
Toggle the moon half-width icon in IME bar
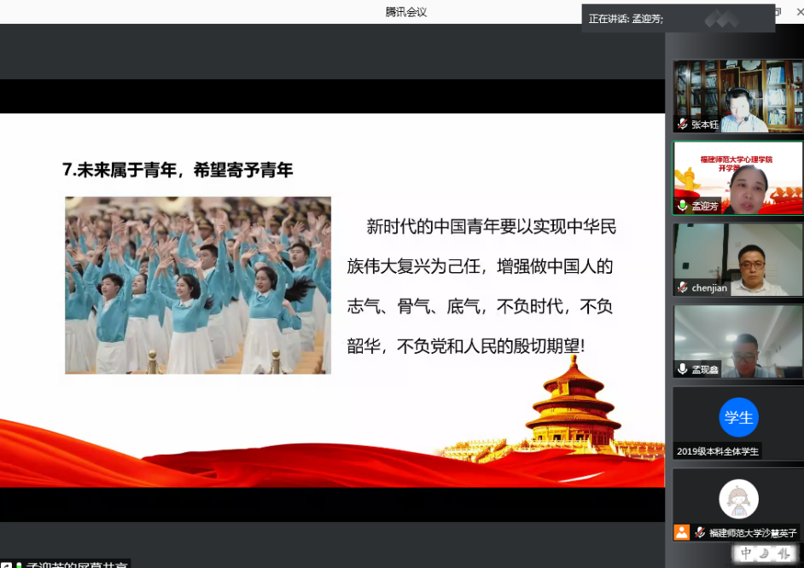[x=766, y=554]
